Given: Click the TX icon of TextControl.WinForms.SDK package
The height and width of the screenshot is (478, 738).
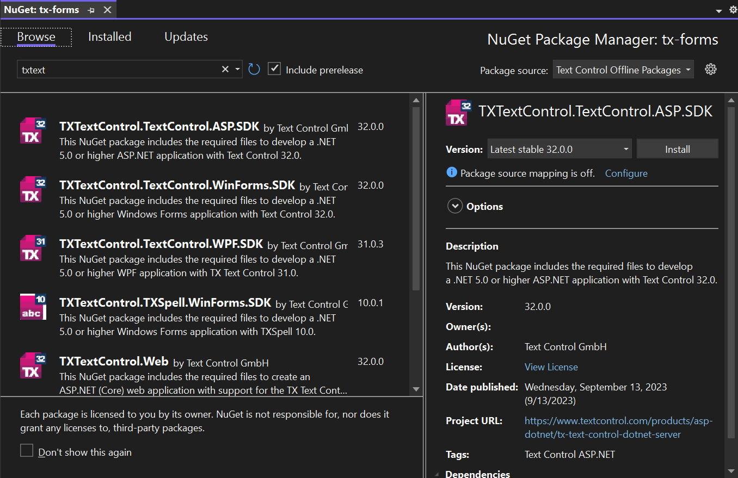Looking at the screenshot, I should [33, 189].
